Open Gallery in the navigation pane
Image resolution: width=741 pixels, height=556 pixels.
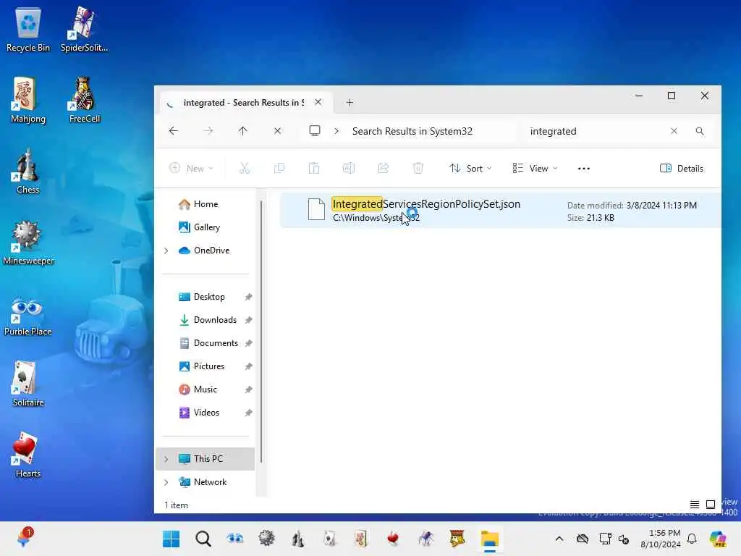[206, 227]
